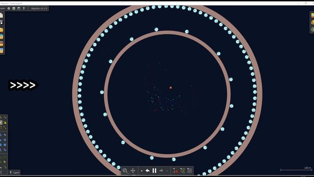
Task: Open the yellow folder icon in left sidebar
Action: pos(1,29)
